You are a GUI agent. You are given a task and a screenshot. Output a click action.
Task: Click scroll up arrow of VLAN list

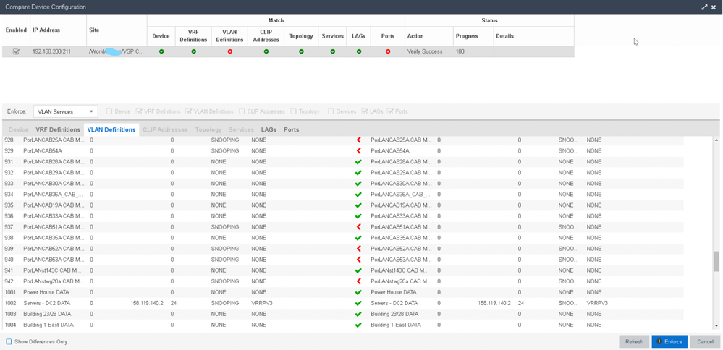[716, 140]
